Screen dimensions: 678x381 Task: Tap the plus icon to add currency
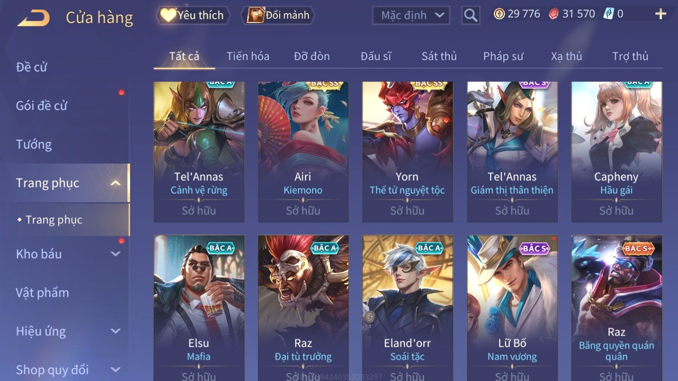660,14
